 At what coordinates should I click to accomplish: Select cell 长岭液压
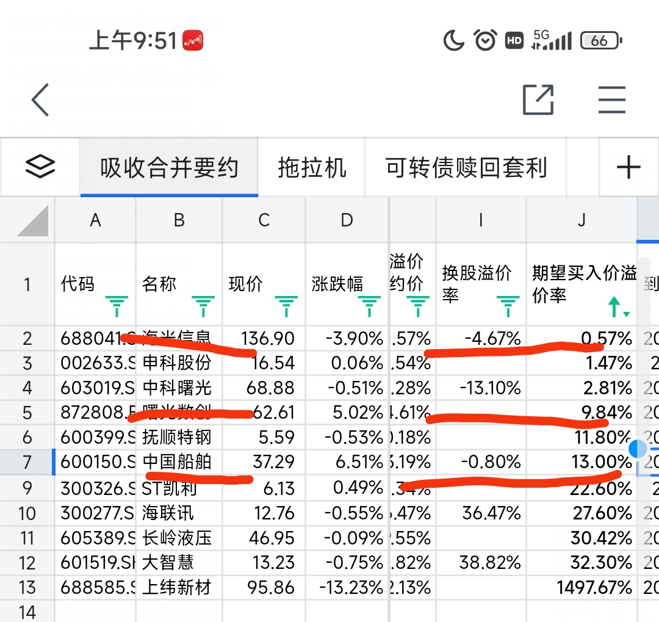(x=179, y=538)
